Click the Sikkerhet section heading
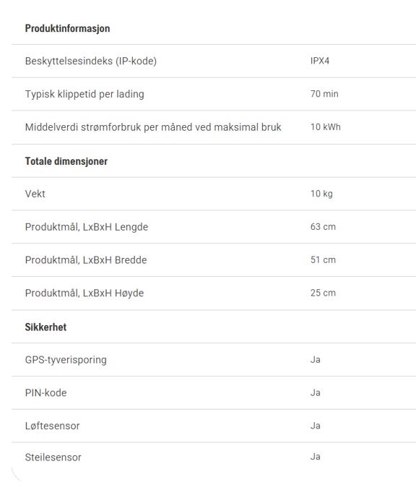 [x=45, y=327]
